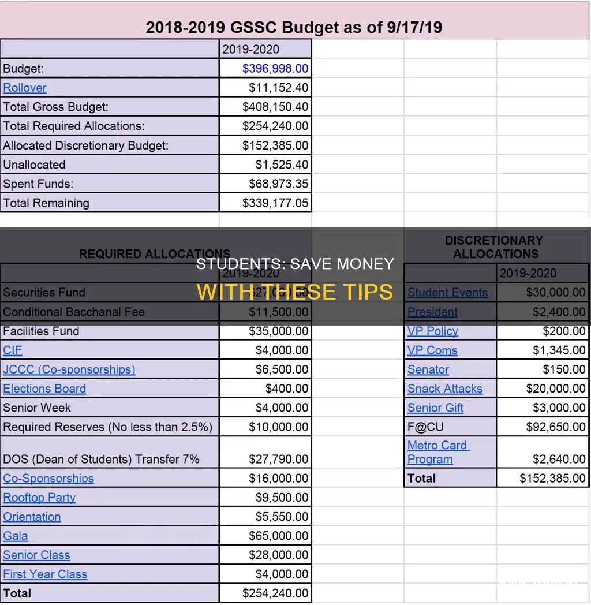
Task: Open the Student Events link
Action: tap(447, 293)
